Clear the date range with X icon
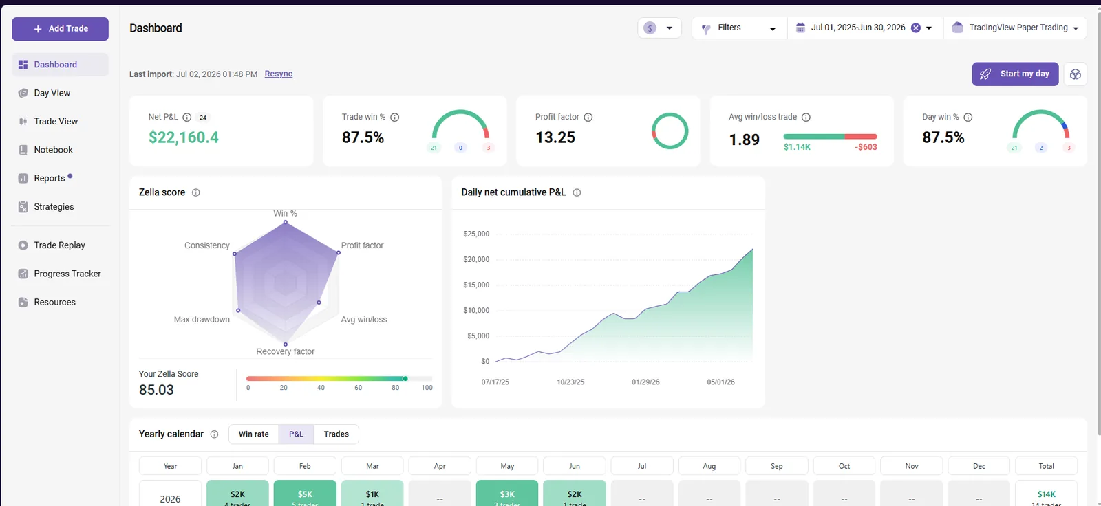Viewport: 1101px width, 506px height. tap(915, 27)
